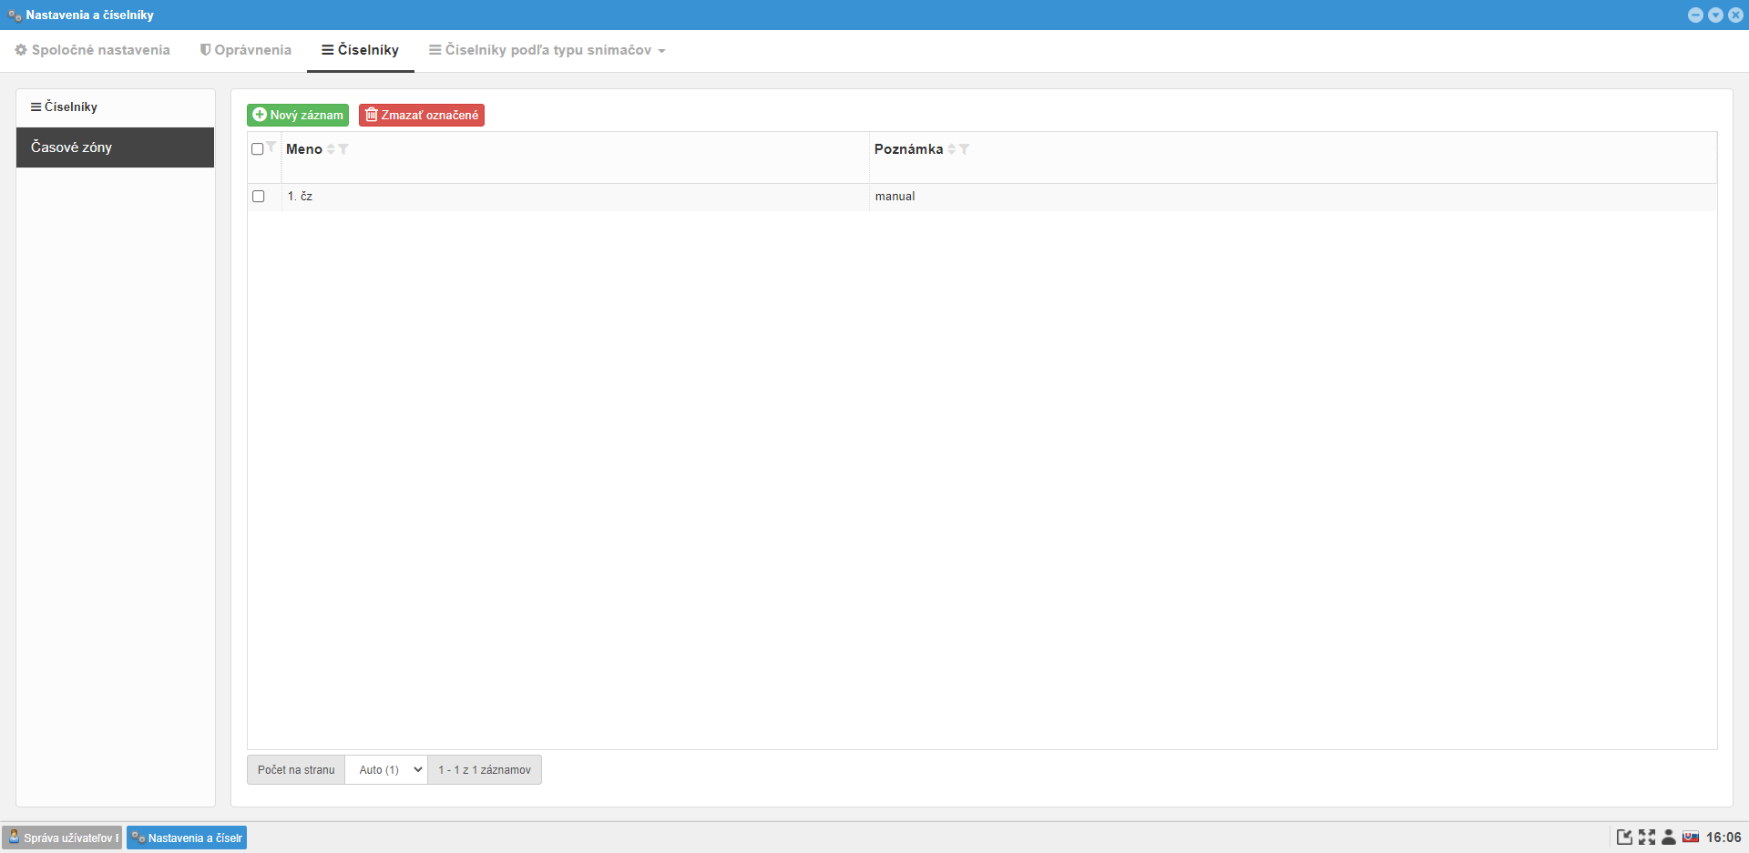Click the Poznámka column header text
The height and width of the screenshot is (853, 1749).
[x=908, y=149]
